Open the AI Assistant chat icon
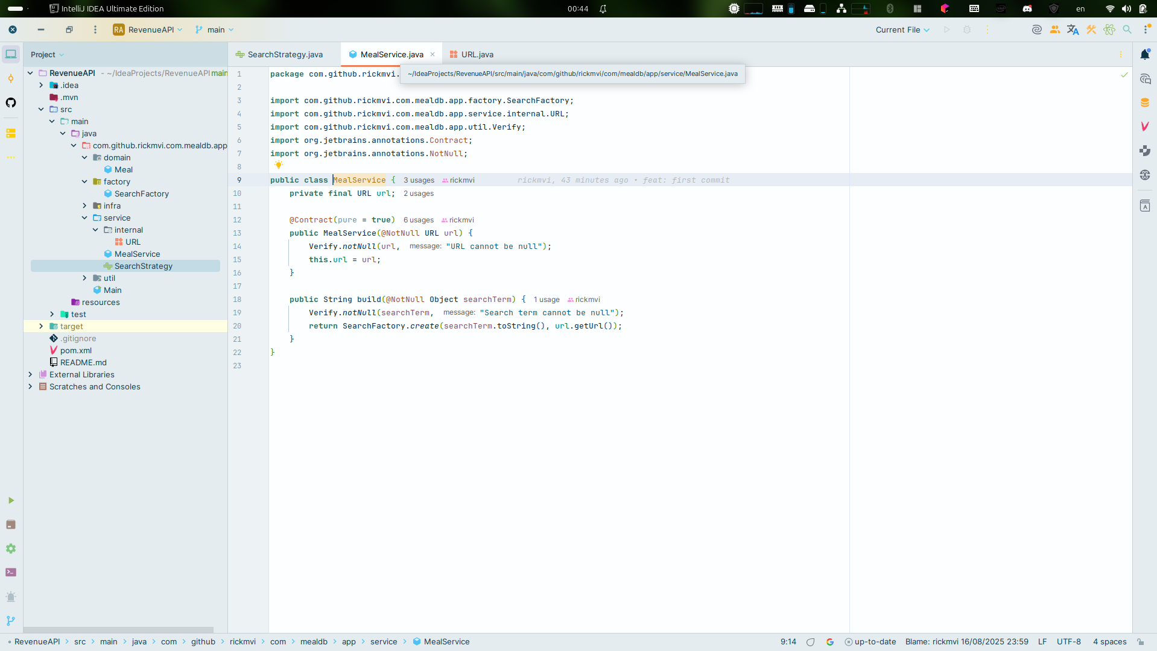The width and height of the screenshot is (1157, 651). pyautogui.click(x=1145, y=78)
